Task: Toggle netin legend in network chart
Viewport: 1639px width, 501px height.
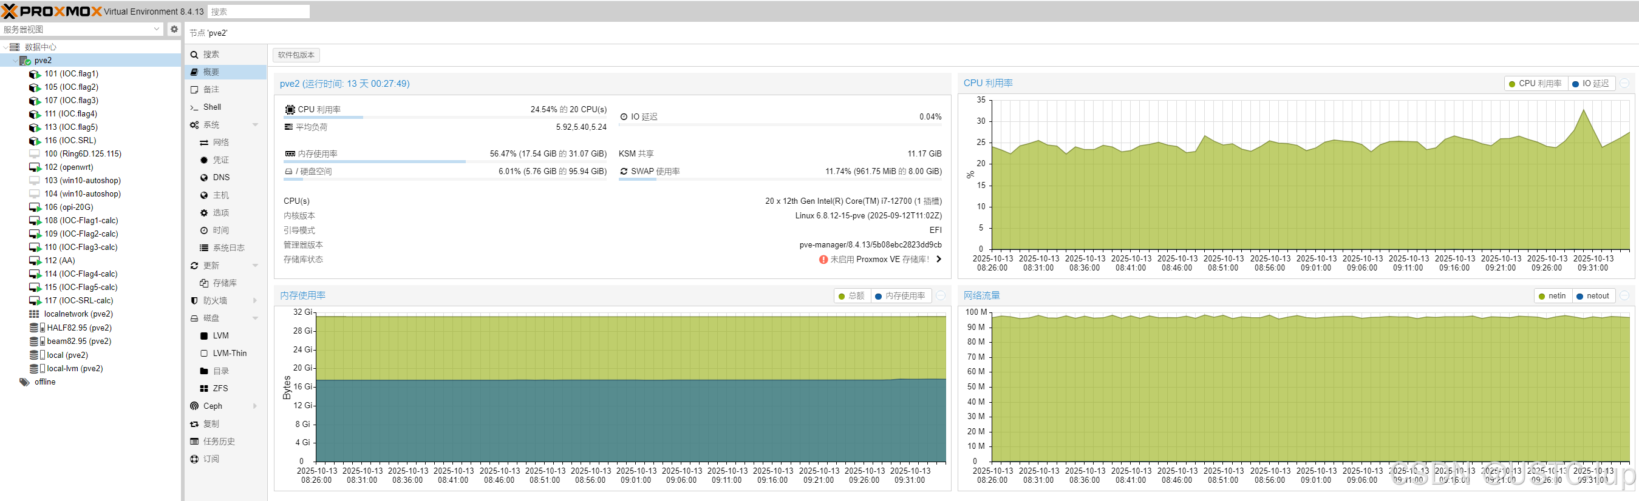Action: tap(1553, 296)
